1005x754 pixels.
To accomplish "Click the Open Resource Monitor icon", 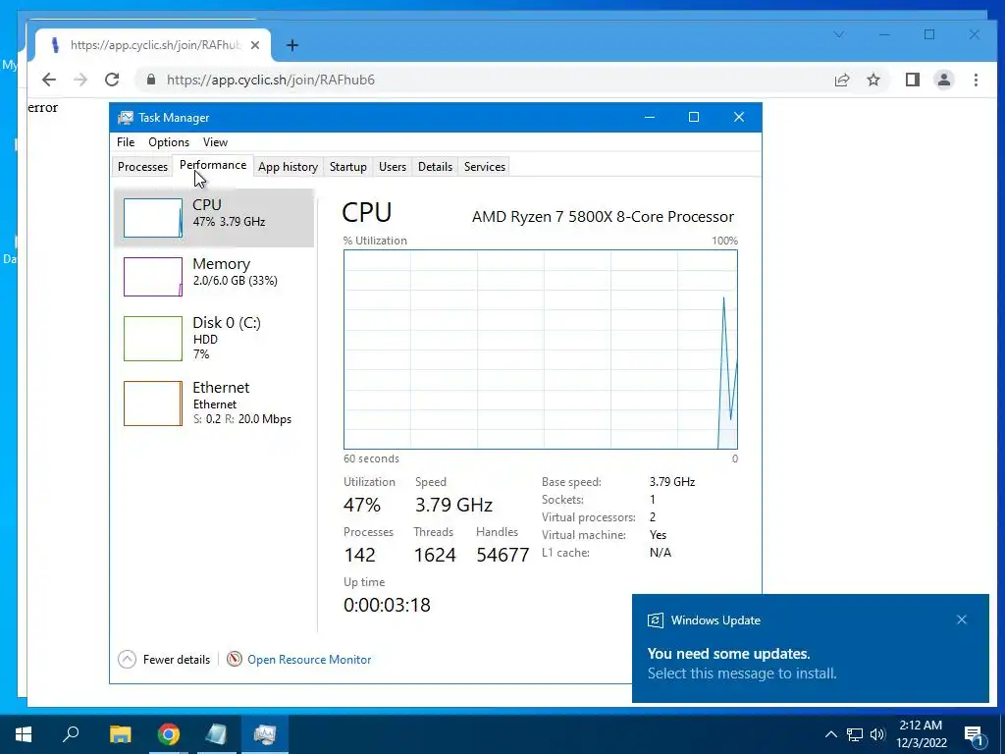I will point(235,659).
